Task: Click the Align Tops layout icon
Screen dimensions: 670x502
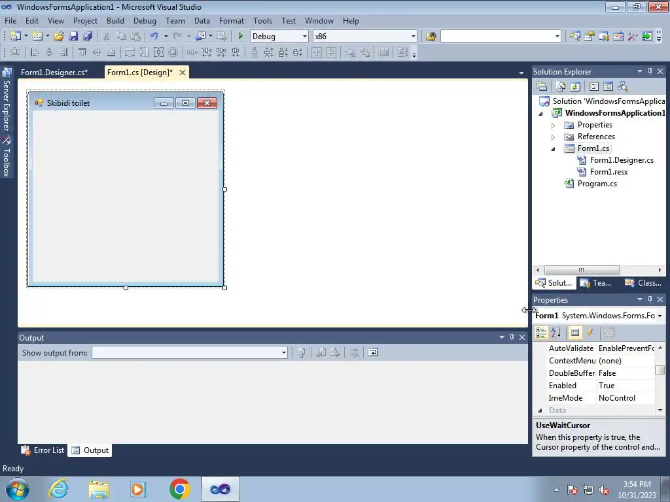Action: coord(82,52)
